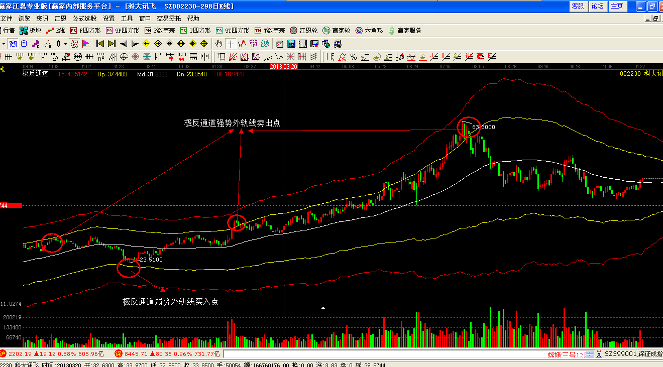Click the percent symbol drawing tool
Image resolution: width=663 pixels, height=367 pixels.
pos(354,57)
